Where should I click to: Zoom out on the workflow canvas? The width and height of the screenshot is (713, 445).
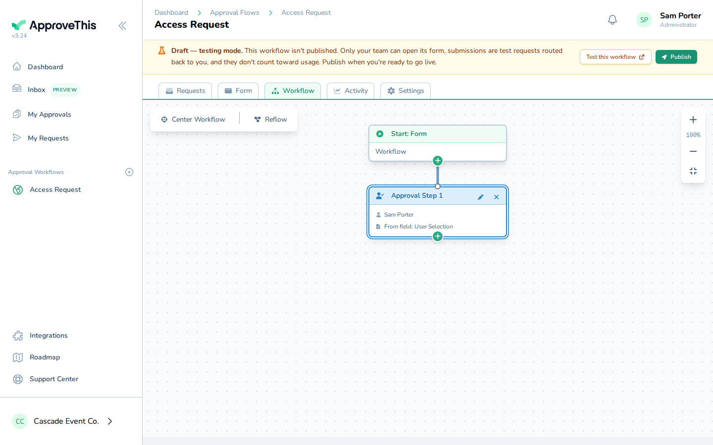693,151
